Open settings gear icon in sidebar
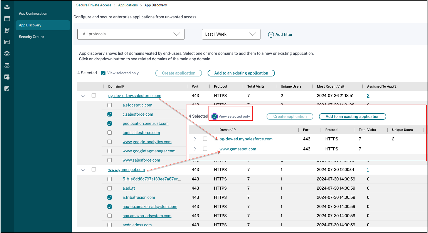 (x=7, y=54)
